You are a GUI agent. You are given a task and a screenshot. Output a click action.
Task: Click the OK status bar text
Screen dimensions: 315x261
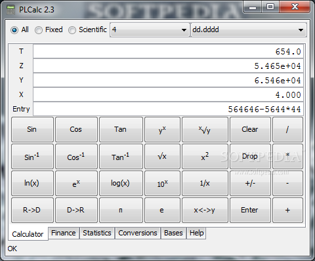click(x=12, y=249)
